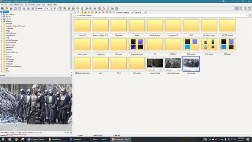This screenshot has height=142, width=252.
Task: Select 'ROTCustomWanderers' in folder tree
Action: (x=13, y=66)
